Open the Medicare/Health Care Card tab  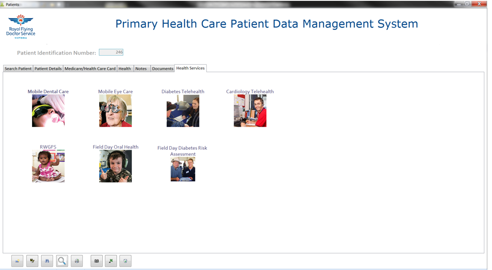90,68
